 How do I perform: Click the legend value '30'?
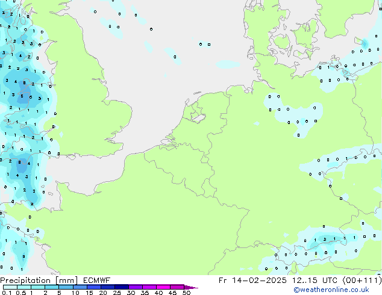point(131,293)
